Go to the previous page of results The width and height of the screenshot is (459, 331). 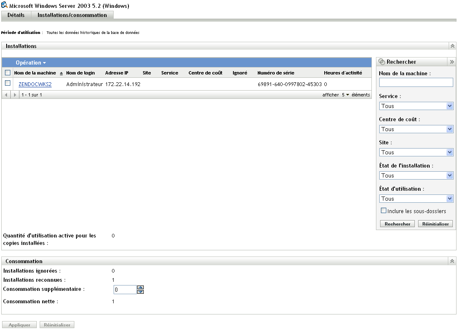(6, 95)
